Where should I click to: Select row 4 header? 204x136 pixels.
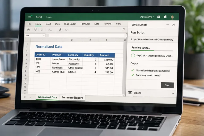[27, 55]
